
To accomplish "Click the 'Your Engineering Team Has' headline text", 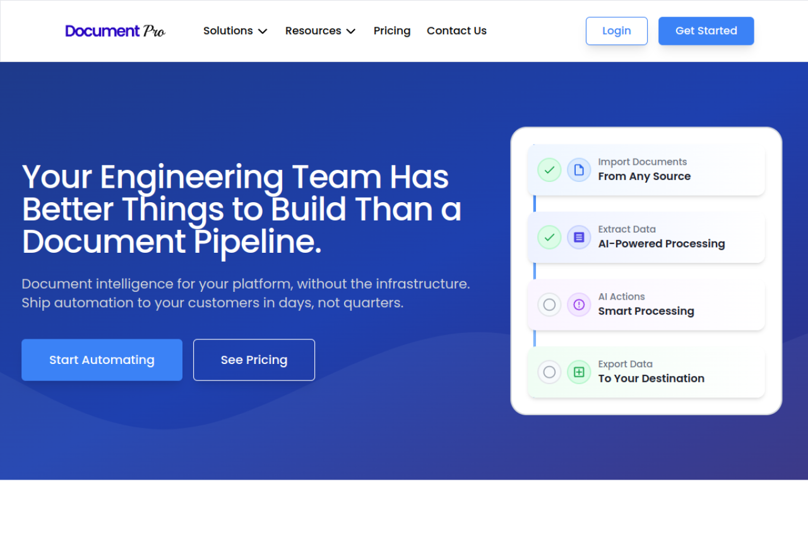I will click(235, 176).
